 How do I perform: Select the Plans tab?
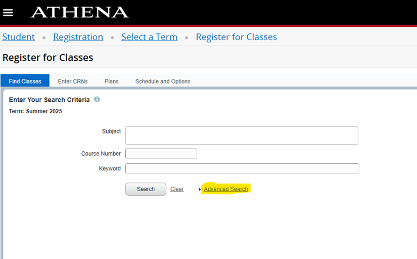click(111, 81)
